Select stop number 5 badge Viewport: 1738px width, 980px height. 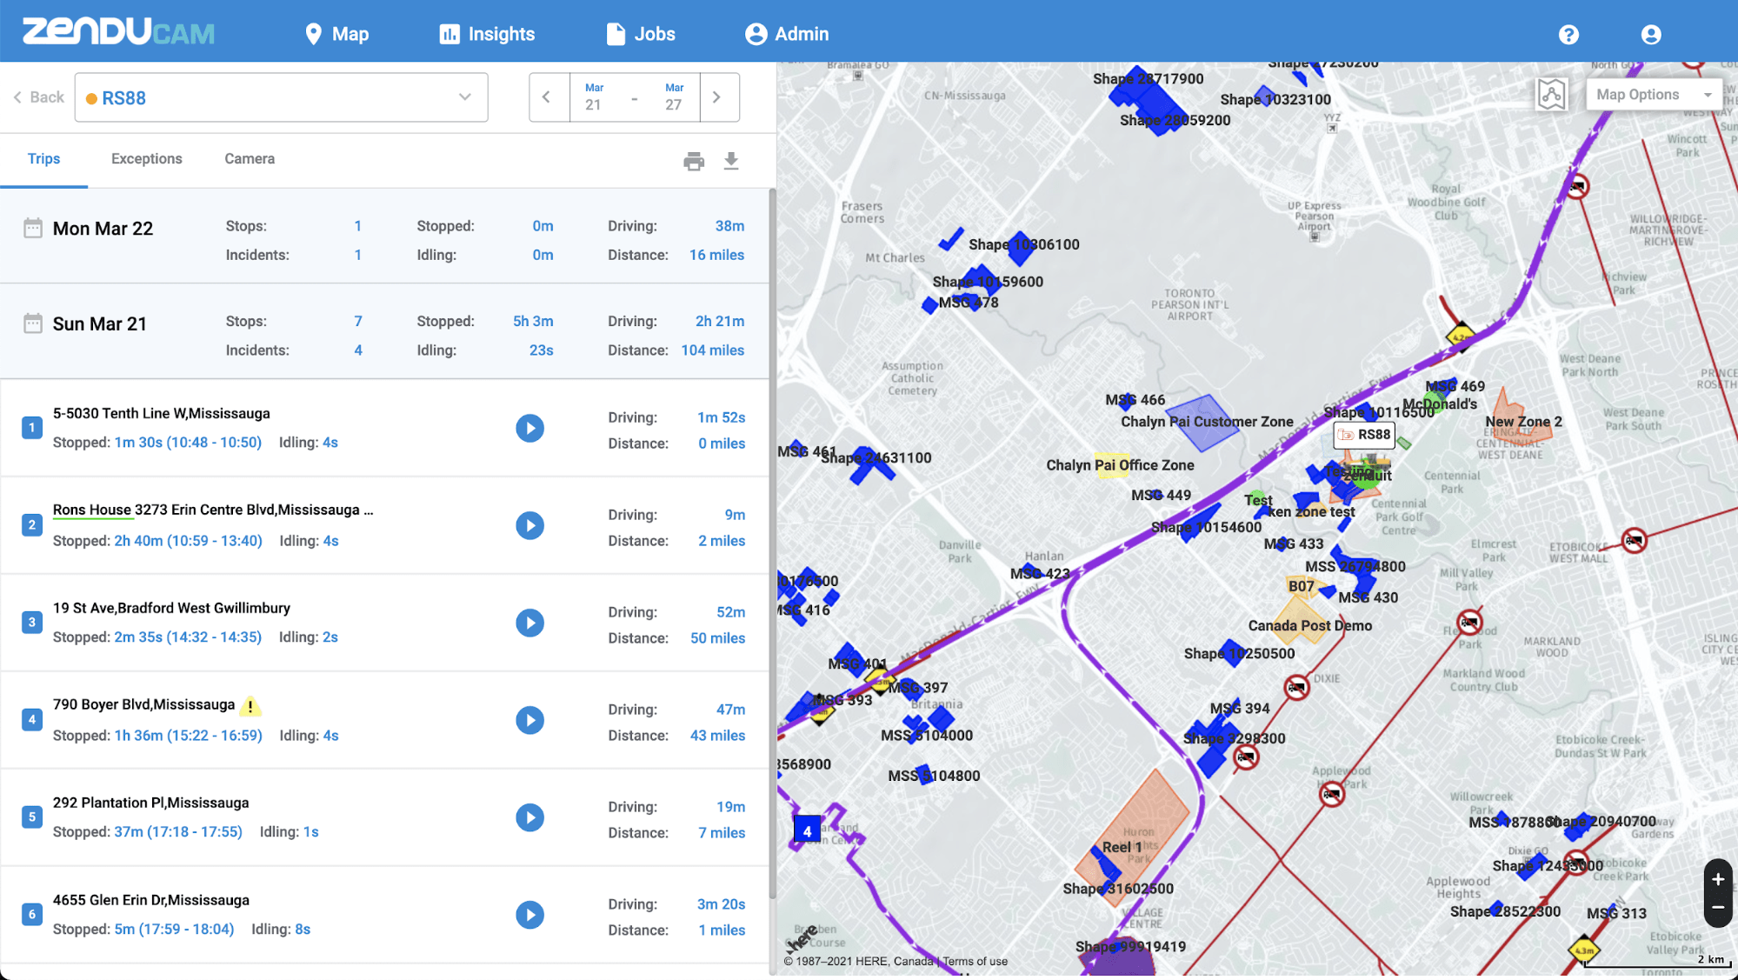click(x=32, y=817)
